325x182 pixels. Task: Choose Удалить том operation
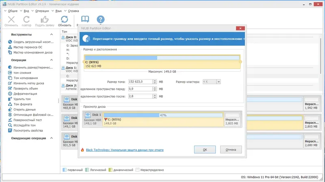pyautogui.click(x=19, y=99)
